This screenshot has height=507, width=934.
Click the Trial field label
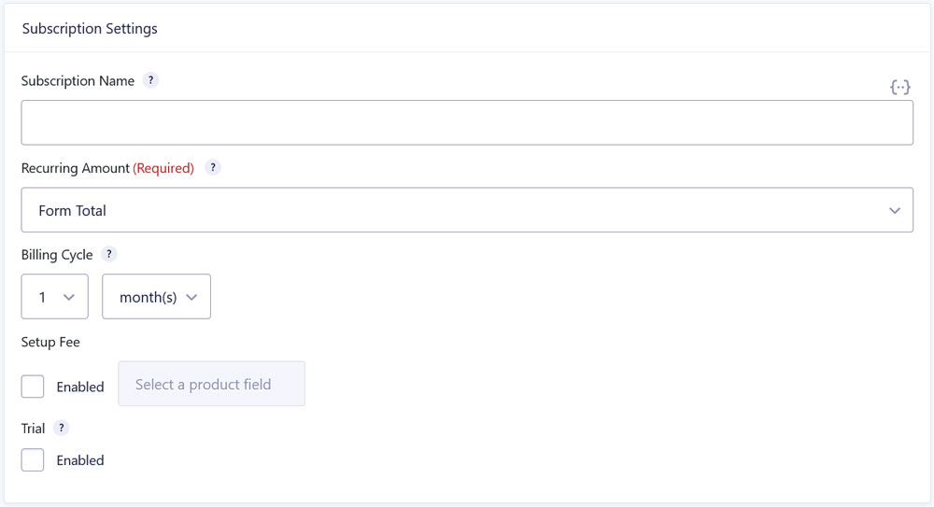coord(34,429)
